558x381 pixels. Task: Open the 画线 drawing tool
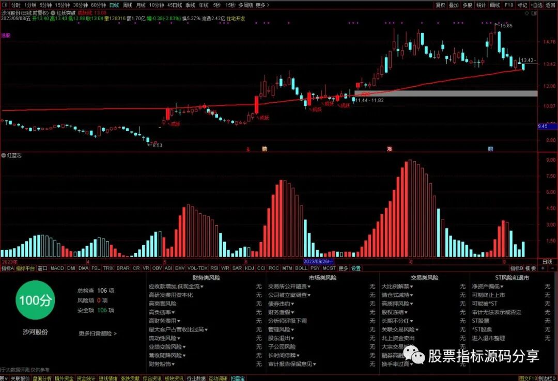point(494,5)
